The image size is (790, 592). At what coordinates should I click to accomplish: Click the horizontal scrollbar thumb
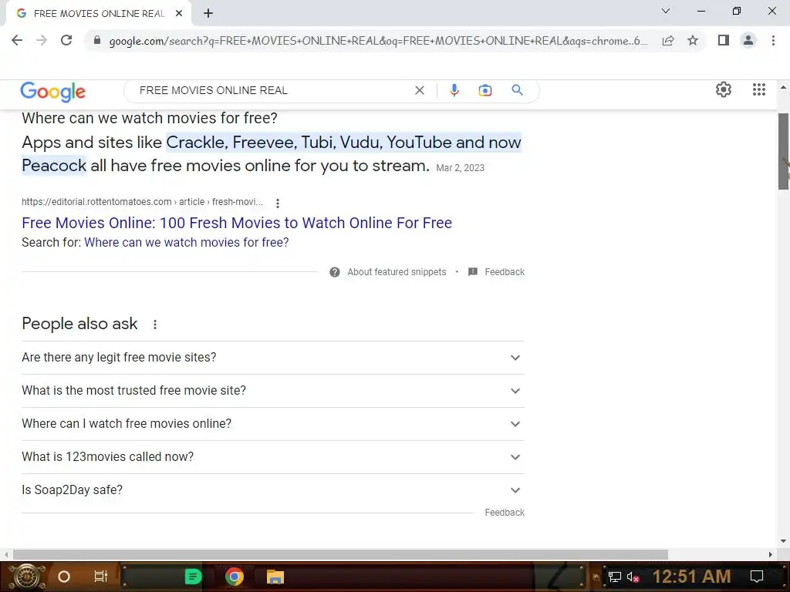(x=340, y=554)
